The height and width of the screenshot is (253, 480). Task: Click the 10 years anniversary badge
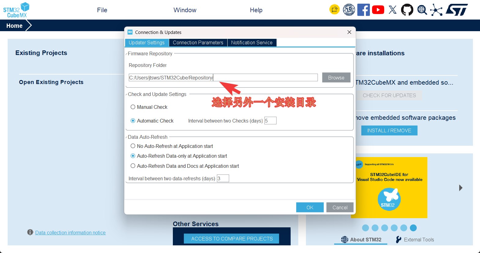(349, 10)
